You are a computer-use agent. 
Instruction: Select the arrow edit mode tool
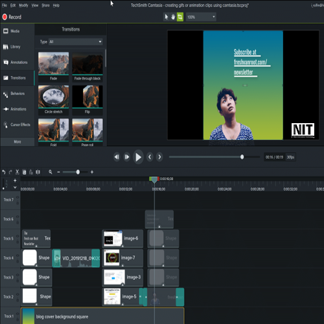167,17
